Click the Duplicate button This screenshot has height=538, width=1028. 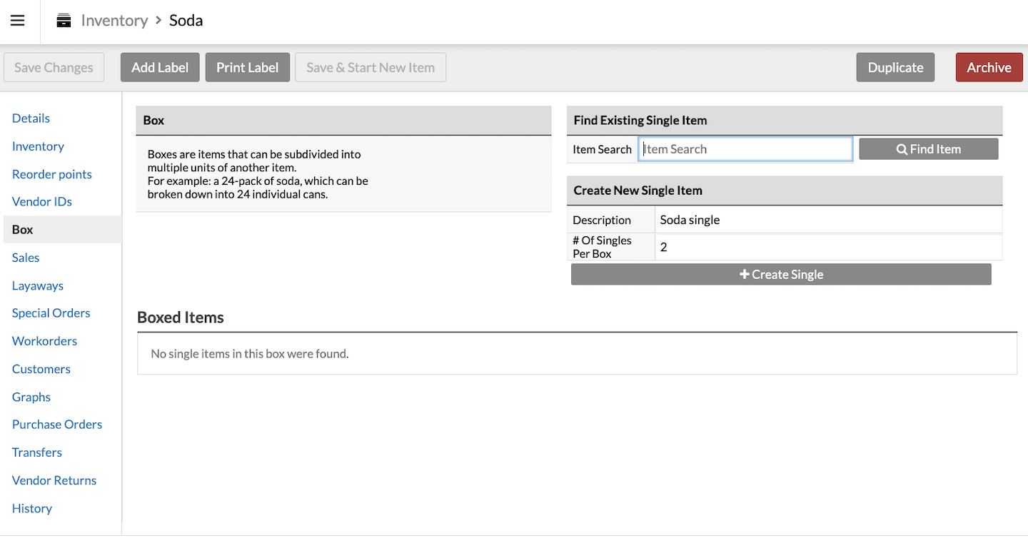[895, 68]
